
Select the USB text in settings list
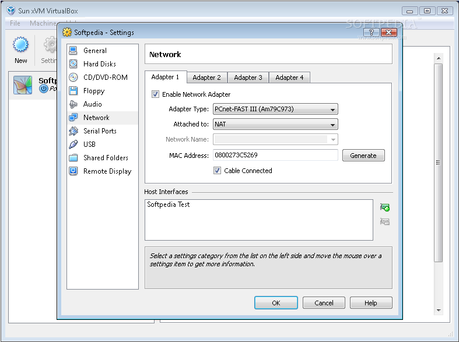click(x=89, y=144)
